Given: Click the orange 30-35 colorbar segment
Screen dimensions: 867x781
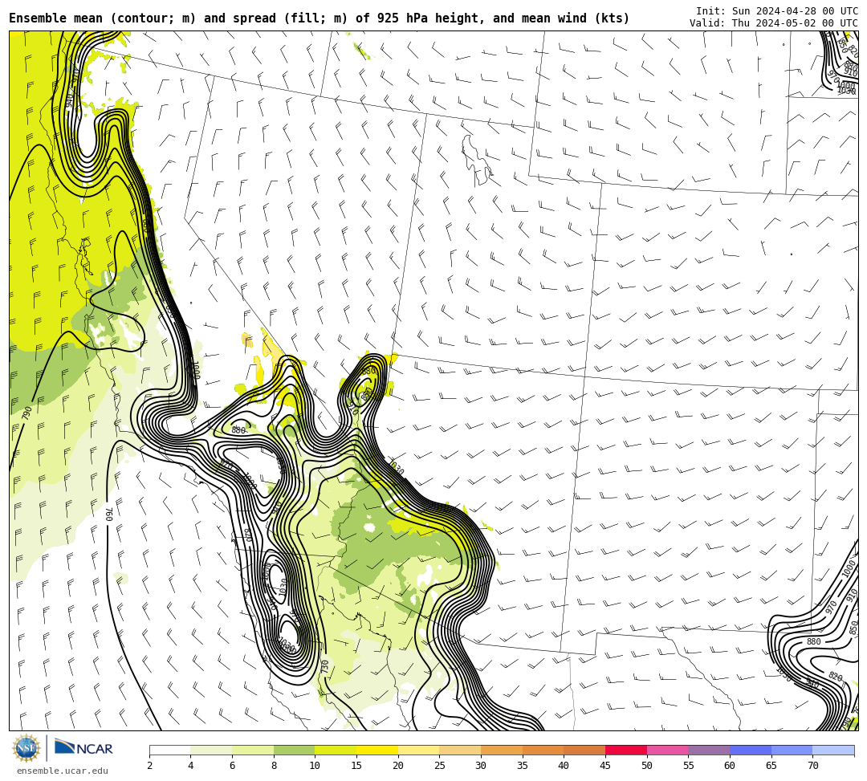Looking at the screenshot, I should point(502,750).
